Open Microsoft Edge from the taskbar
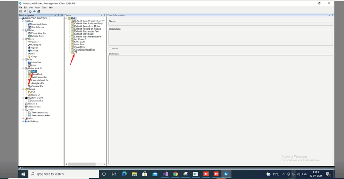 click(124, 174)
